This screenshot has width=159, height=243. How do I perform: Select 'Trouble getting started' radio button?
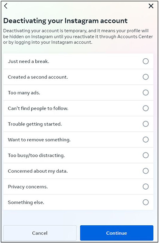click(146, 124)
